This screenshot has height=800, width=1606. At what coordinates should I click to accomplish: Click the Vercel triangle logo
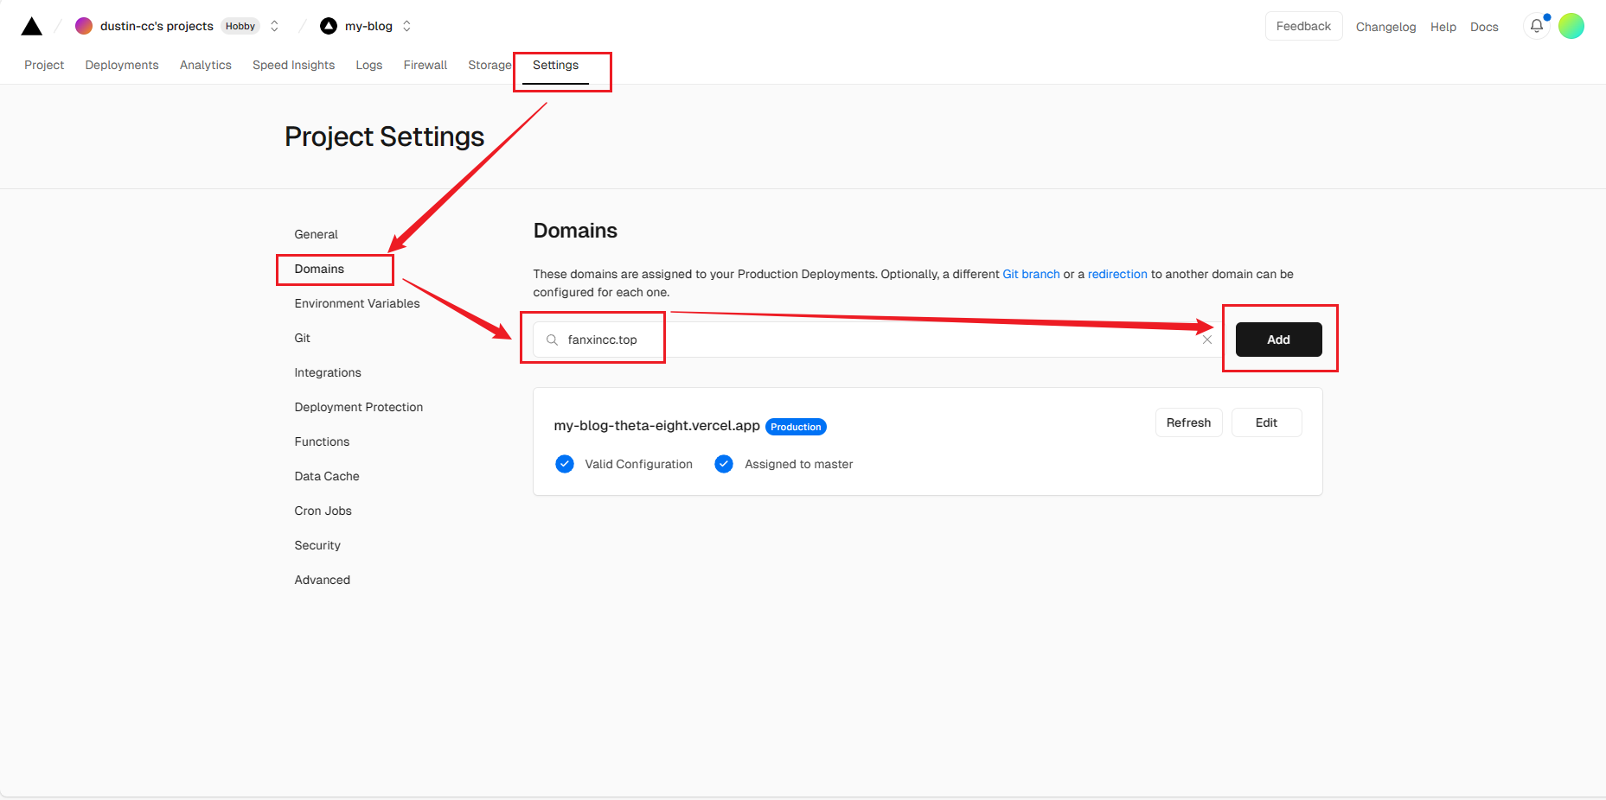point(32,27)
